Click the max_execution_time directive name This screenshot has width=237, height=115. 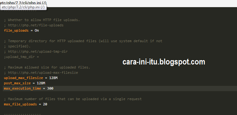(x=22, y=89)
